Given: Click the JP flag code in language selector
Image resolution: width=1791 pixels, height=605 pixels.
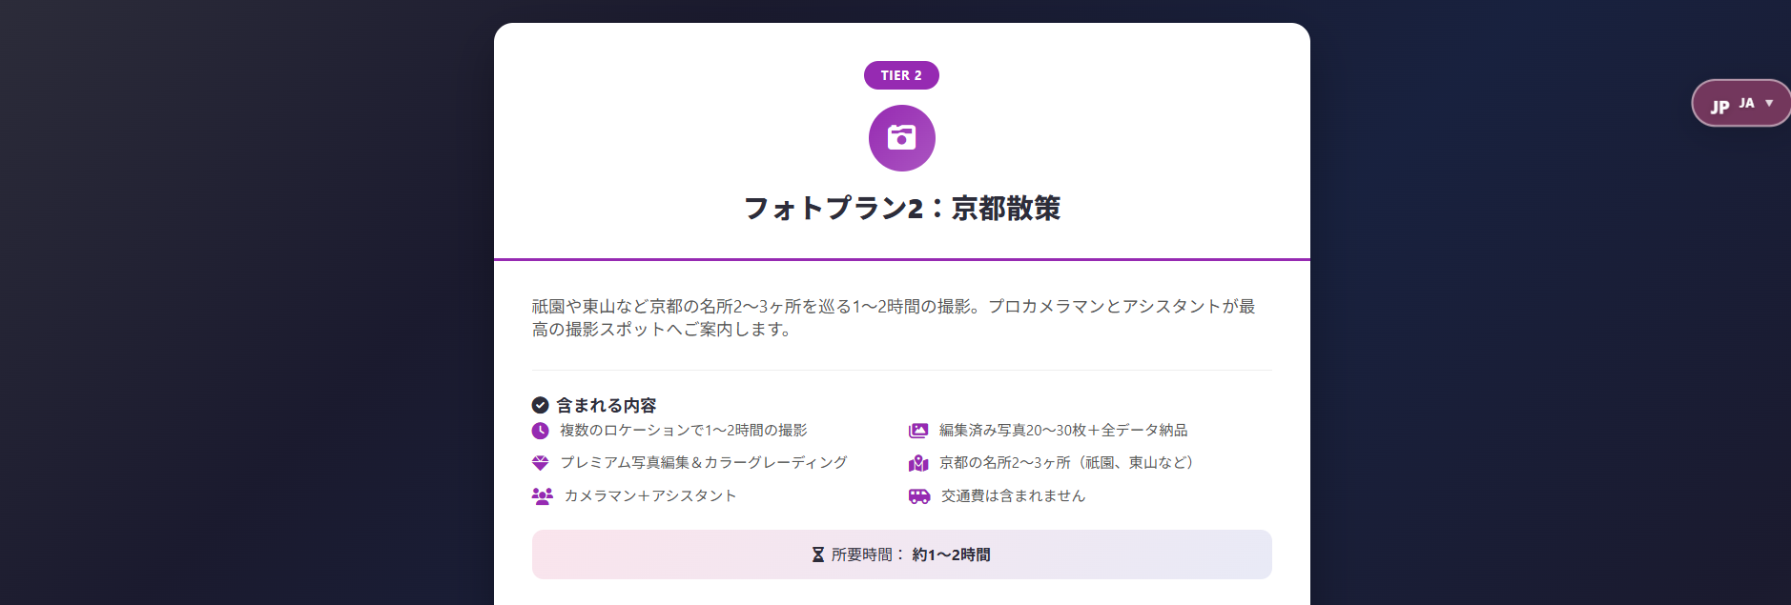Looking at the screenshot, I should (1719, 106).
